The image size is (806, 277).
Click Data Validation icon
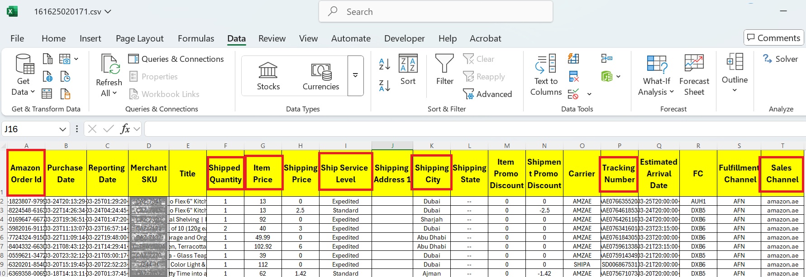pos(573,94)
